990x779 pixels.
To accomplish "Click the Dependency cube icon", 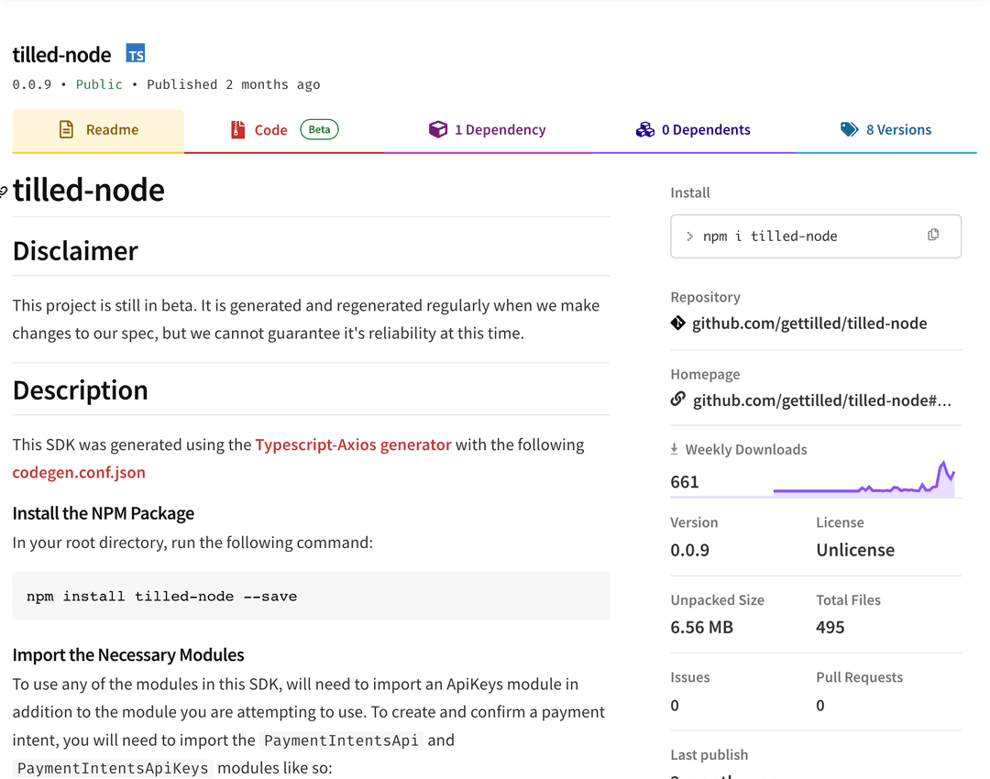I will tap(437, 129).
